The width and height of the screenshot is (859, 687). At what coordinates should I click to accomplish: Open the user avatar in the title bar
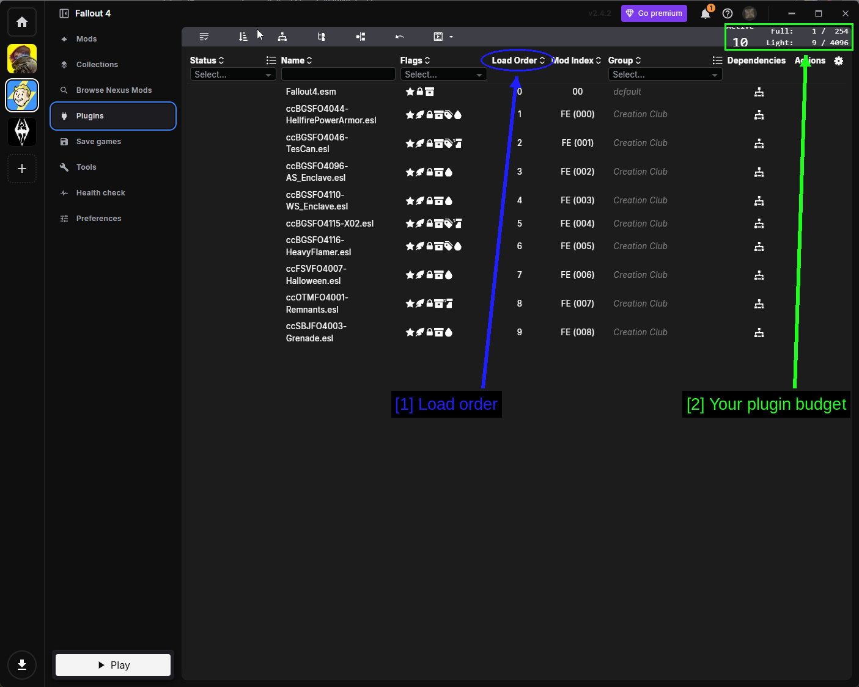click(750, 13)
